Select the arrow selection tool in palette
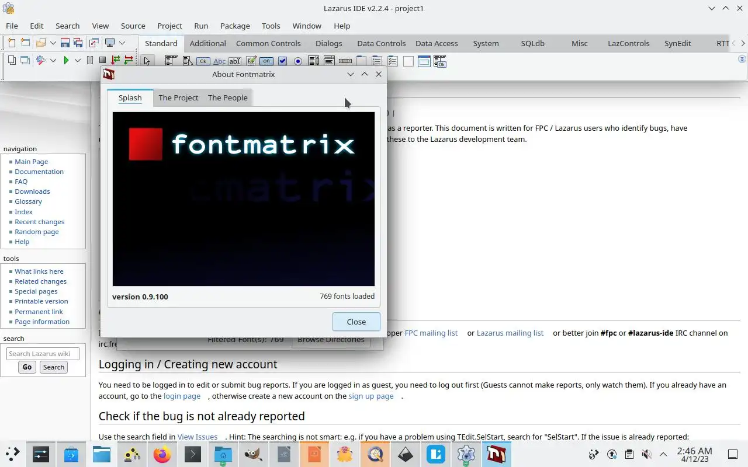This screenshot has height=467, width=748. 147,61
